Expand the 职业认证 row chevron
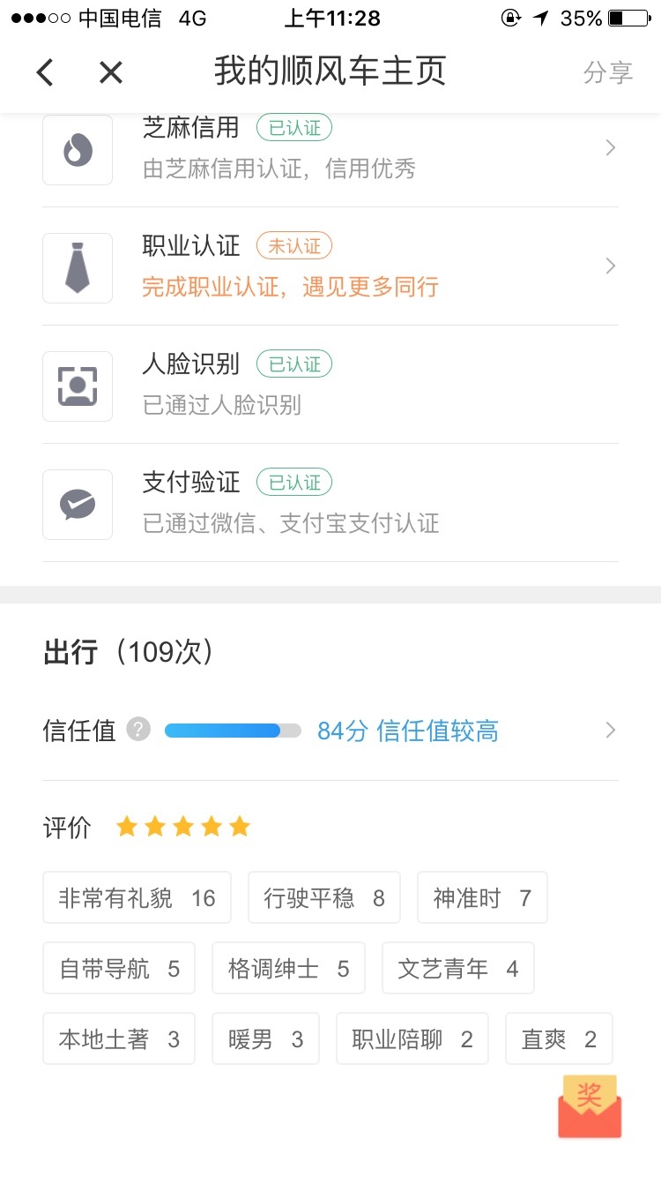This screenshot has width=661, height=1177. pos(610,266)
